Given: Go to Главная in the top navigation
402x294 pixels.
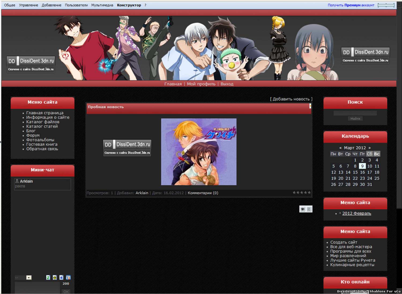Looking at the screenshot, I should (x=173, y=84).
